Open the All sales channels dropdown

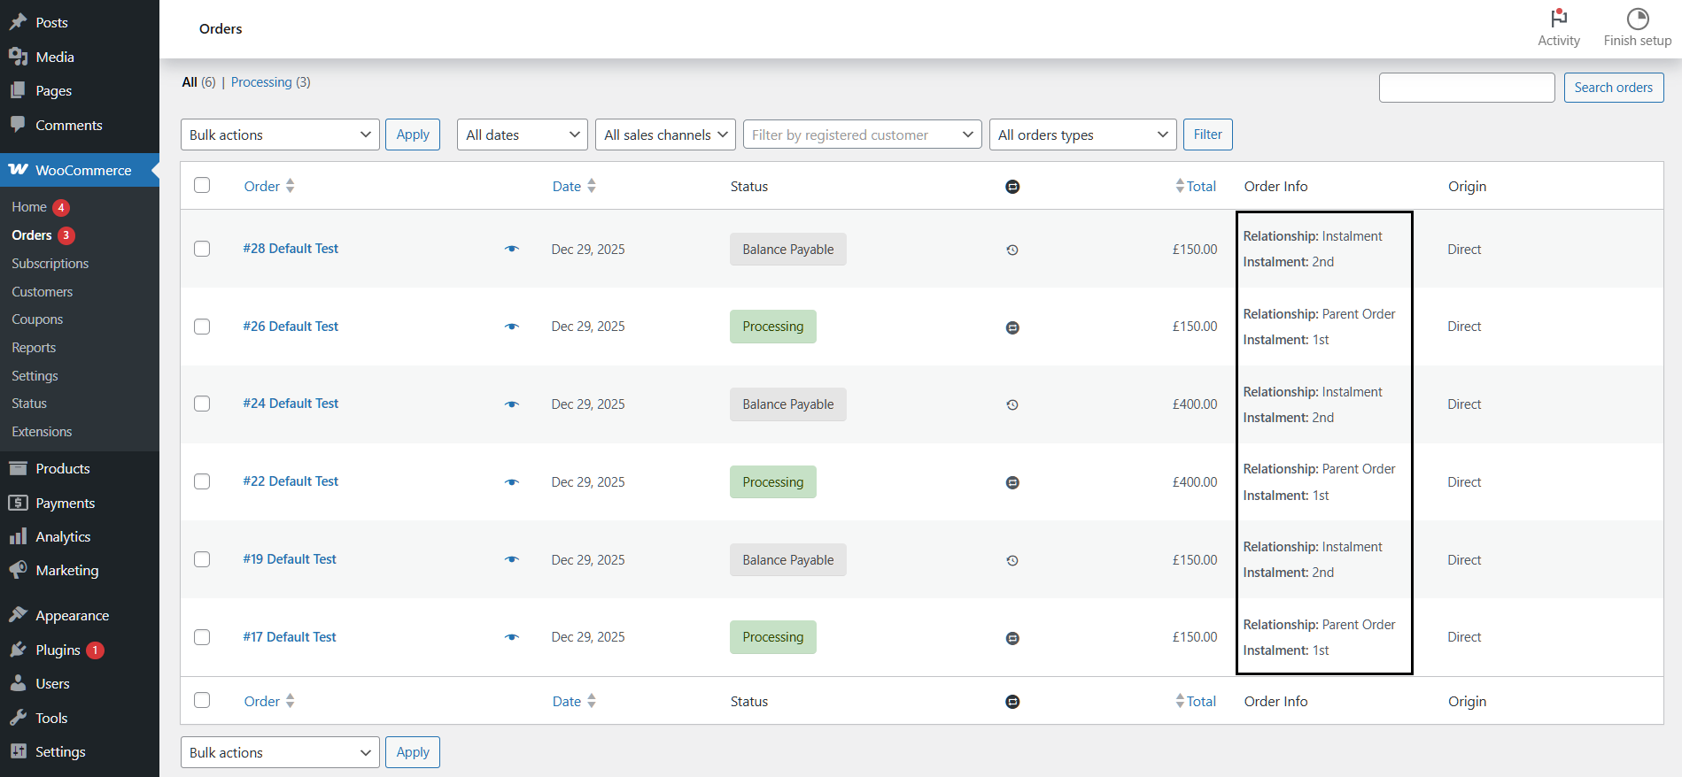coord(665,135)
